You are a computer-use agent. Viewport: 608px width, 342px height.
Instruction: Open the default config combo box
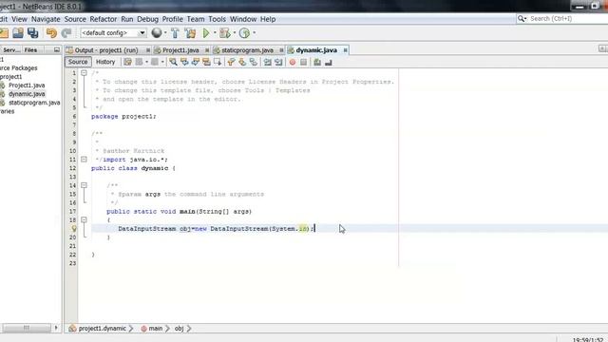113,33
